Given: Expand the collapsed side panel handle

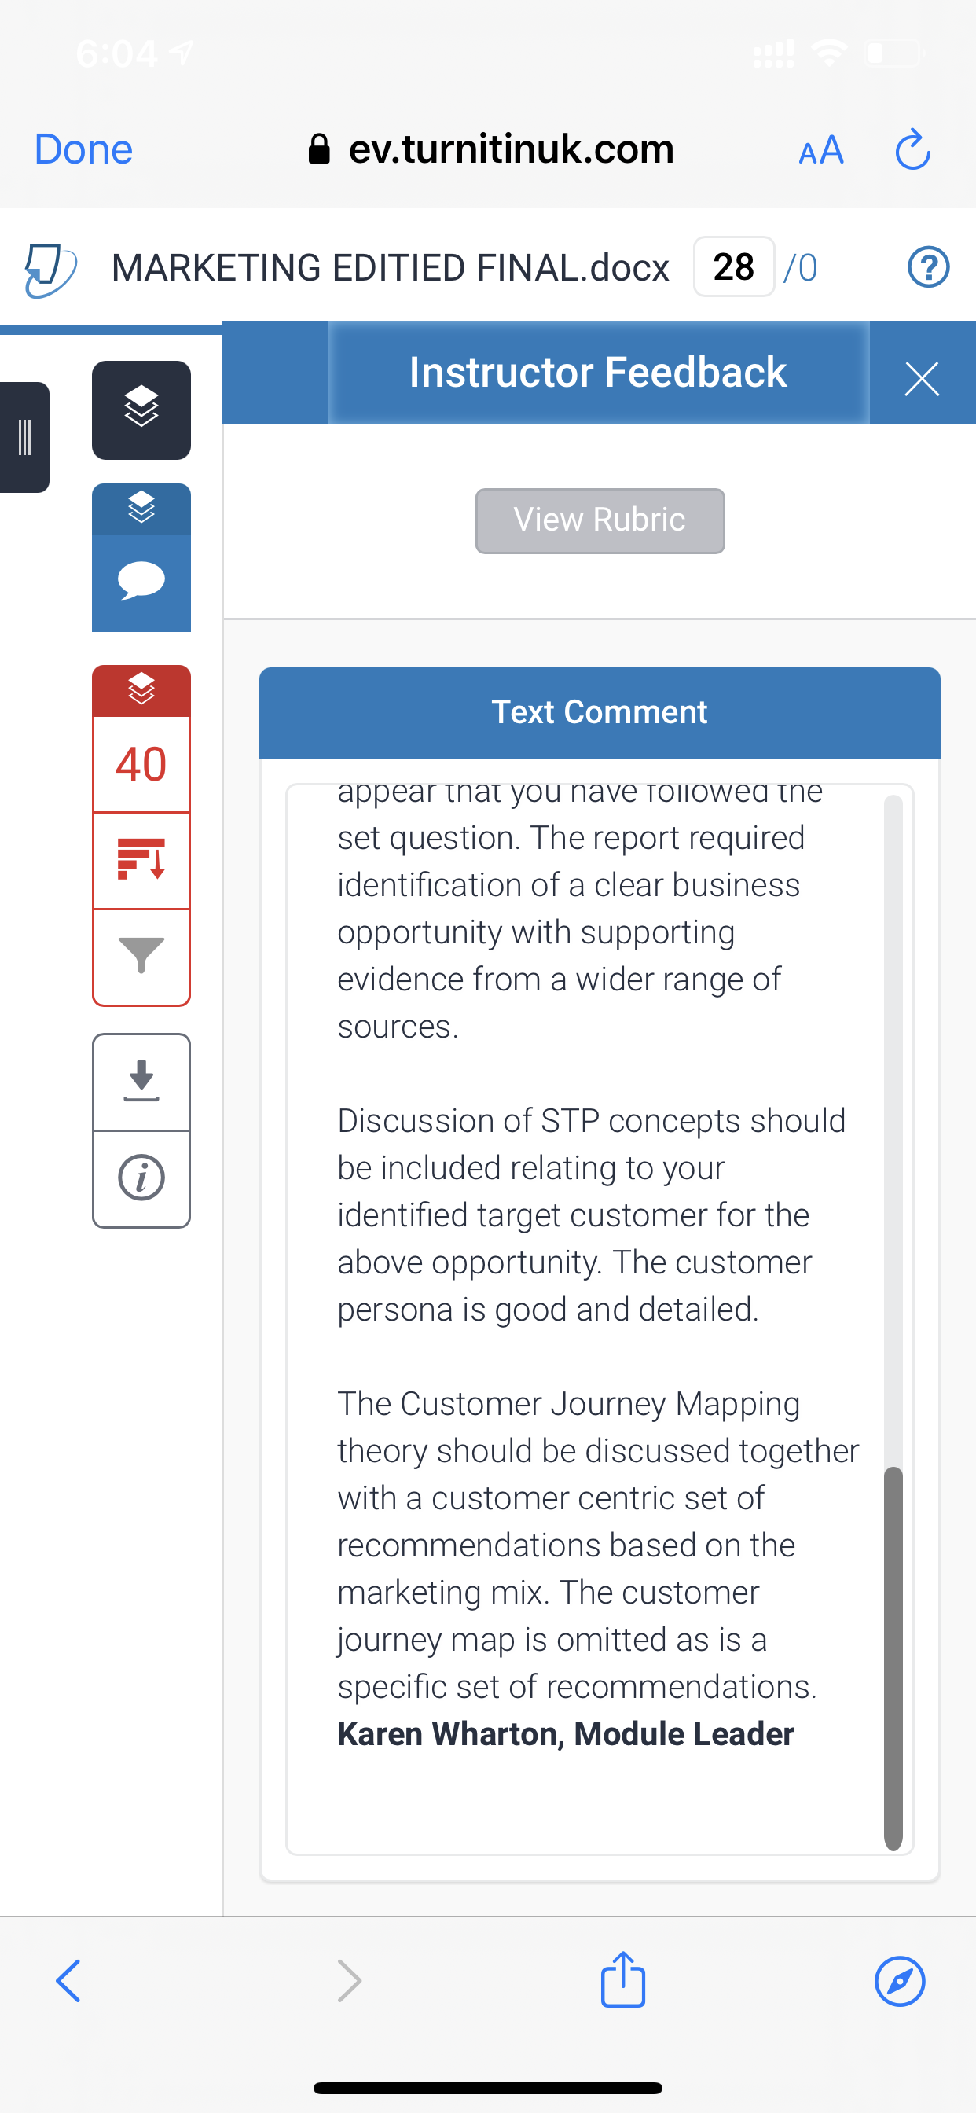Looking at the screenshot, I should (24, 437).
